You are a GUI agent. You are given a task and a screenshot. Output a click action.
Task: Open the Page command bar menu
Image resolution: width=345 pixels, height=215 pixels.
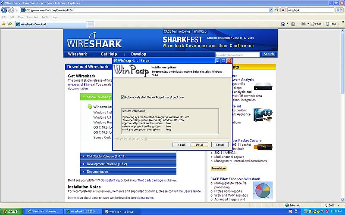(317, 24)
